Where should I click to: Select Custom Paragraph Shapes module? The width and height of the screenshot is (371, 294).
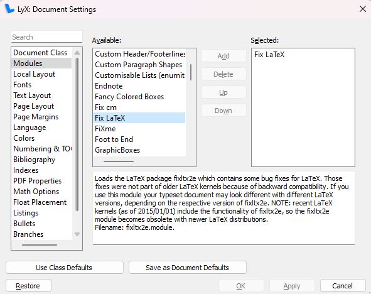139,64
